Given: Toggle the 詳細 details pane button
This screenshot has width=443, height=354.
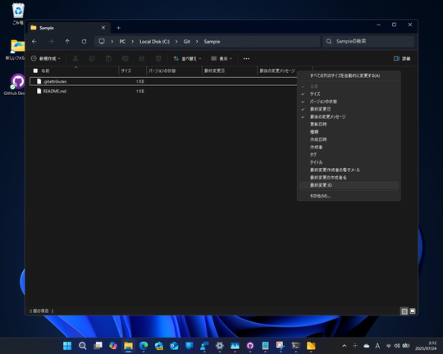Looking at the screenshot, I should pos(402,58).
